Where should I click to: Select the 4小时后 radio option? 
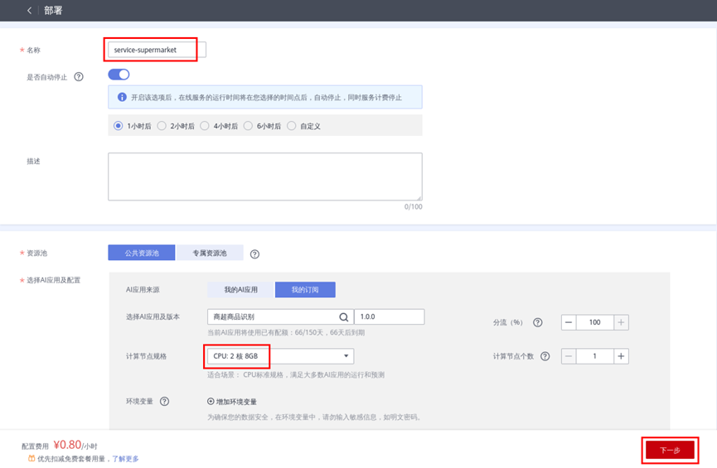point(205,126)
